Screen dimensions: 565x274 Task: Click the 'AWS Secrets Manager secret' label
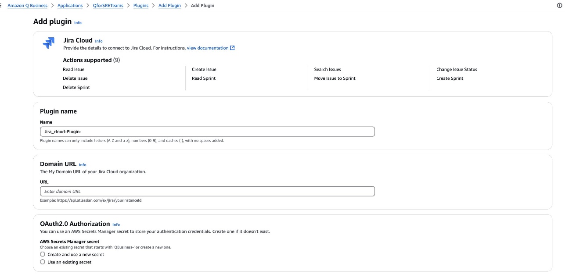point(70,242)
